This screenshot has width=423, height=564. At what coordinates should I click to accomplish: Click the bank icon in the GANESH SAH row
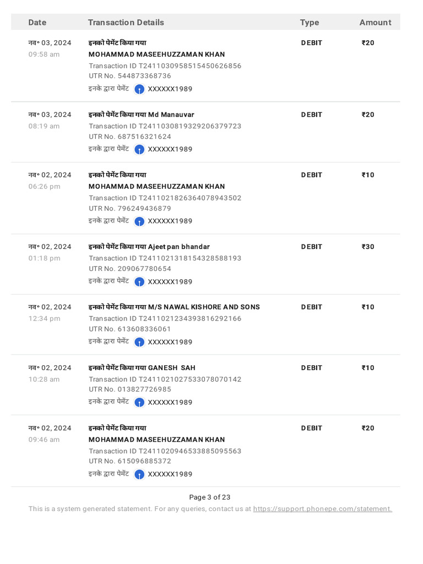tap(139, 403)
